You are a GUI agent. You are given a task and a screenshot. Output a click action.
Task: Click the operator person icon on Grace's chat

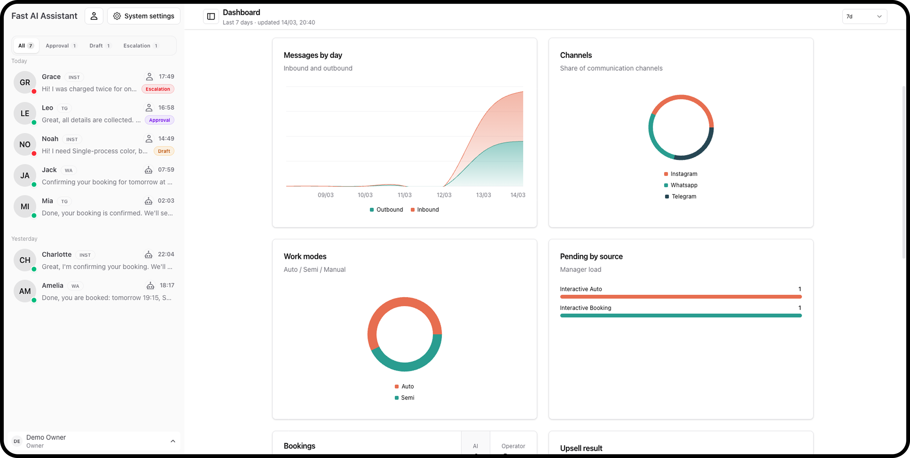(x=149, y=76)
